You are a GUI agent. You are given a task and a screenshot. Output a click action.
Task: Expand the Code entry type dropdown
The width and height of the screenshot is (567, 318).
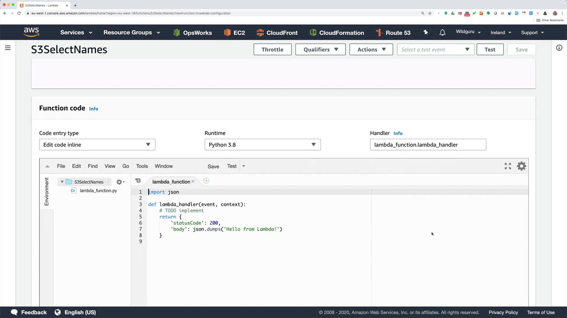pyautogui.click(x=97, y=145)
